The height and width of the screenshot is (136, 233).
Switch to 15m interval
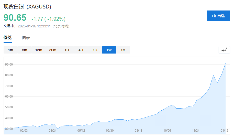pyautogui.click(x=39, y=50)
